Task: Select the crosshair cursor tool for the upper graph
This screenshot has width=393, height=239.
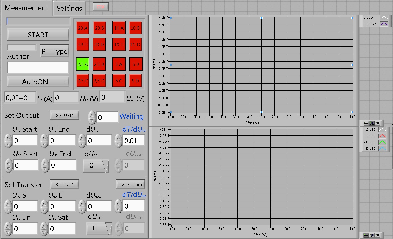Action: coord(366,123)
